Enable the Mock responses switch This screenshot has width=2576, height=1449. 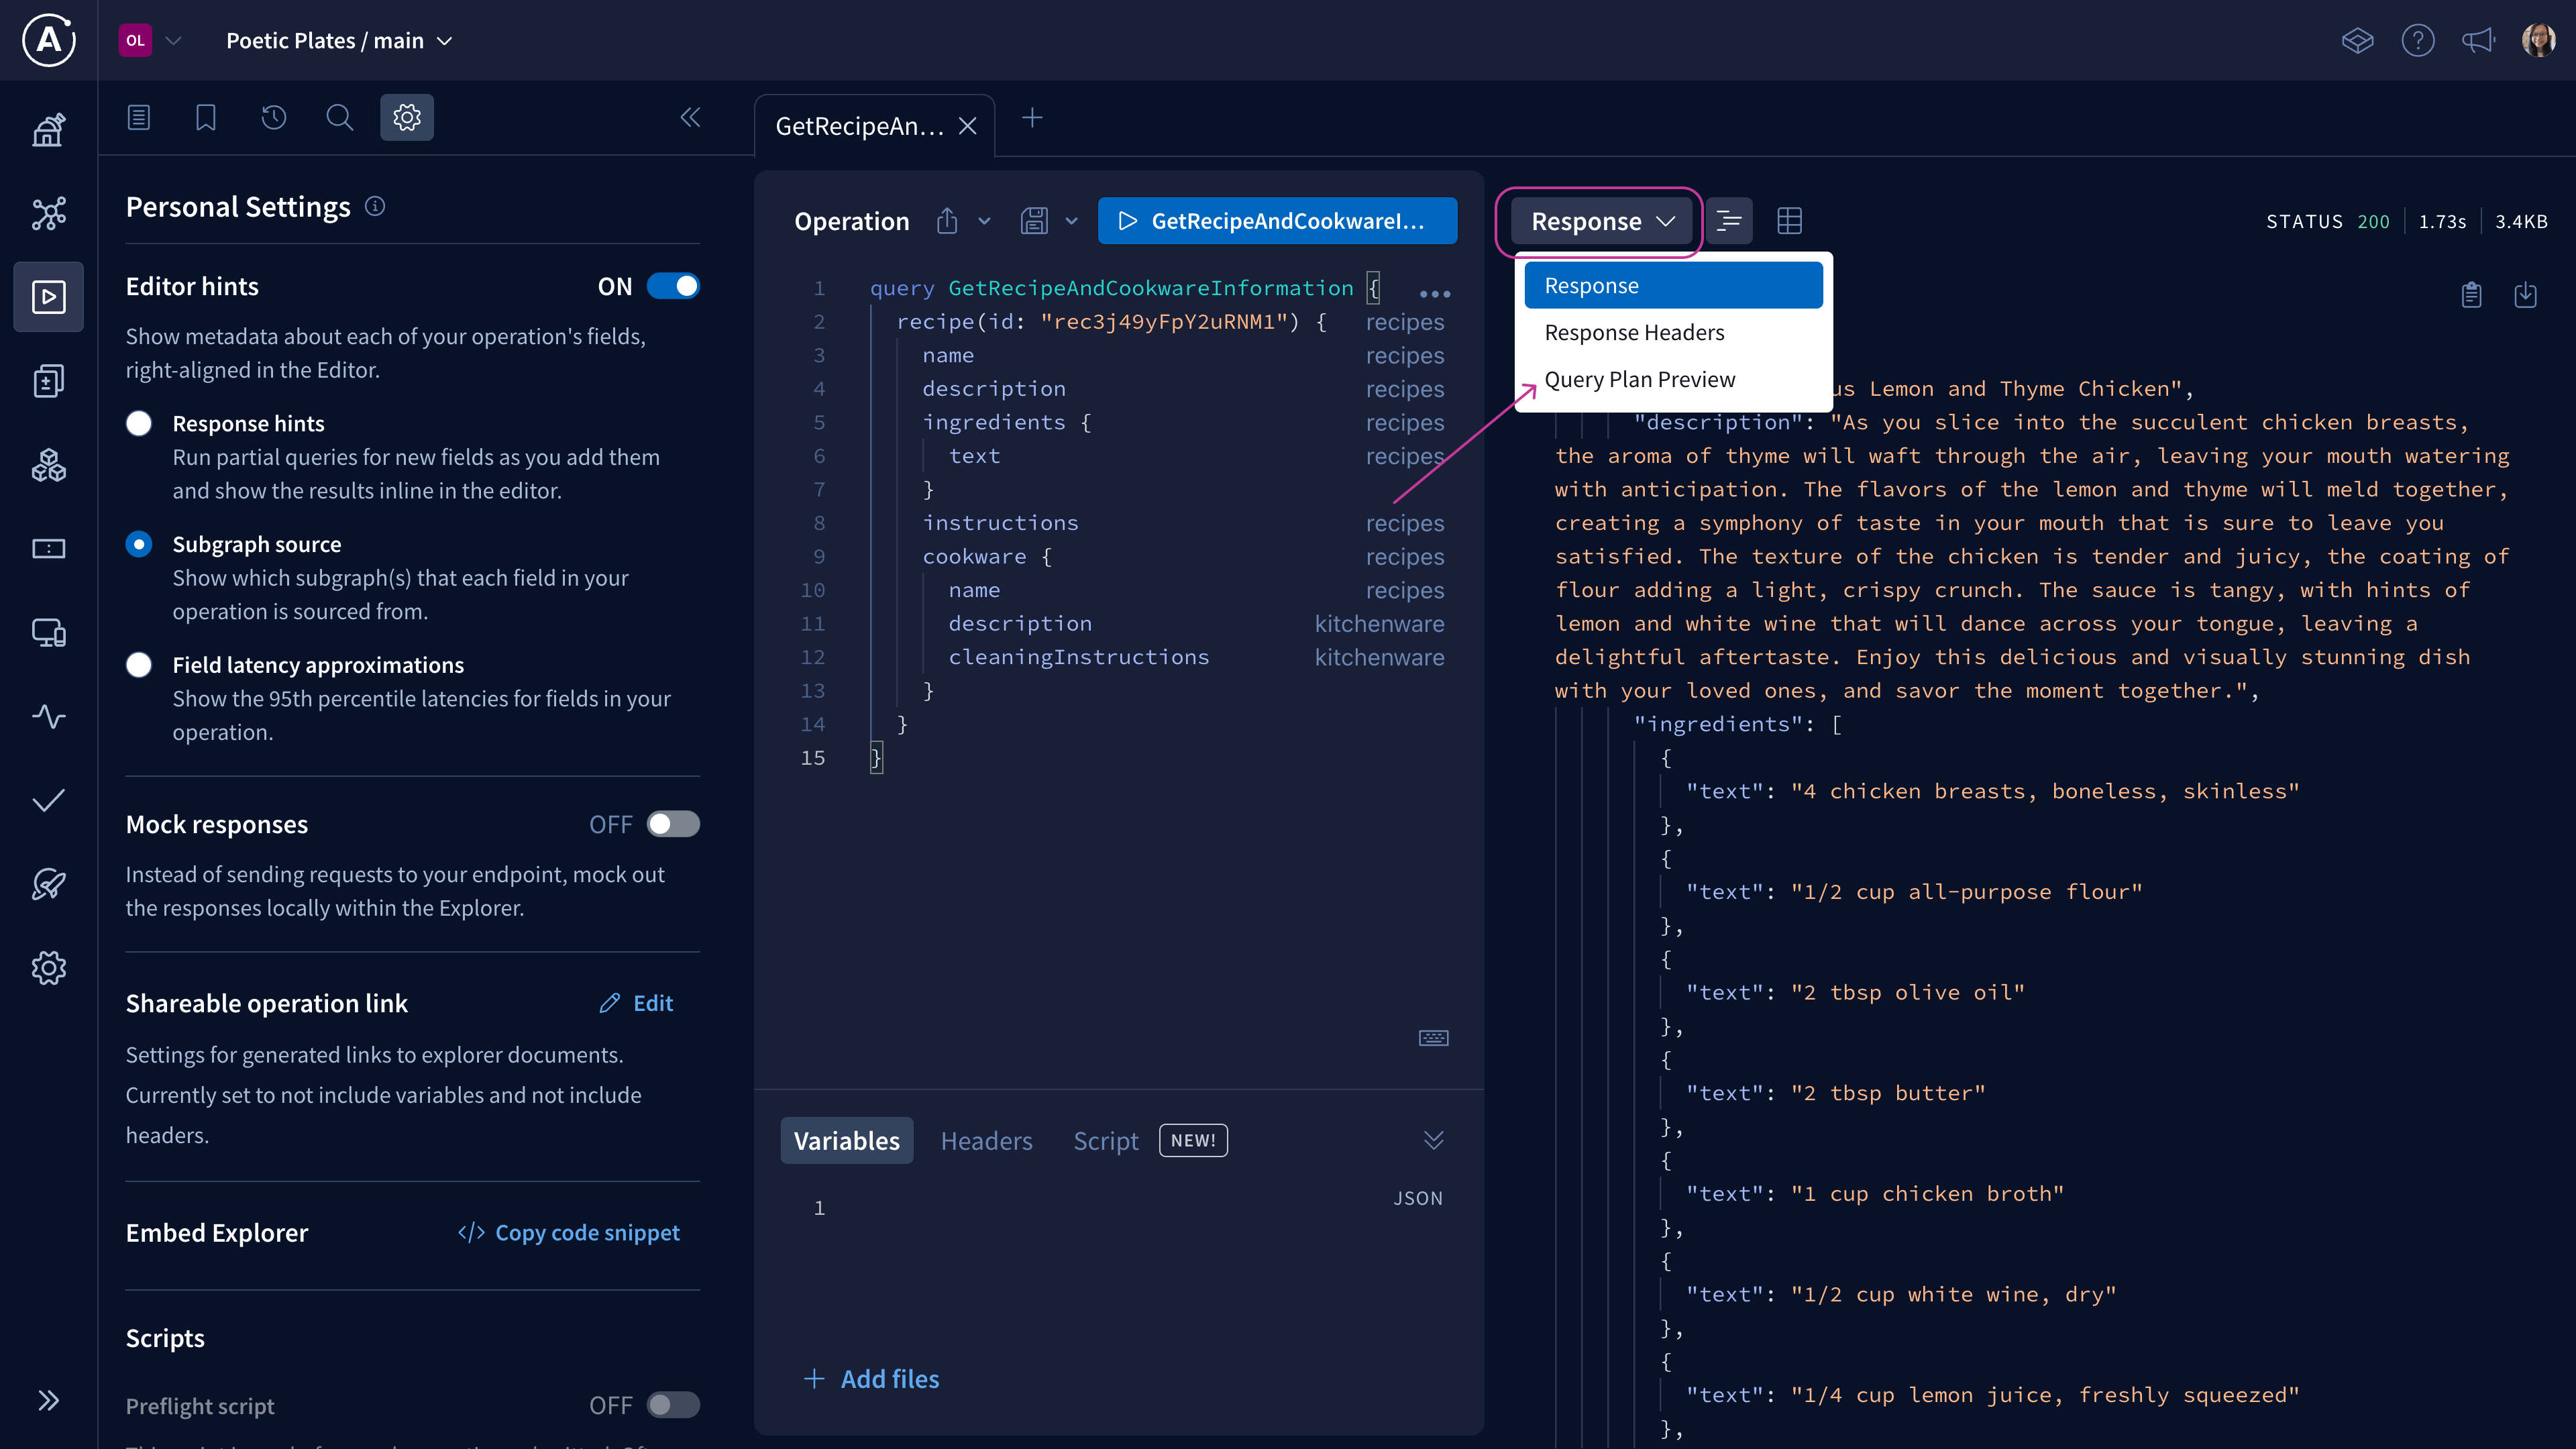point(673,825)
